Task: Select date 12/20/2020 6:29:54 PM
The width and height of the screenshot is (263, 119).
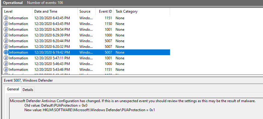Action: pyautogui.click(x=52, y=29)
